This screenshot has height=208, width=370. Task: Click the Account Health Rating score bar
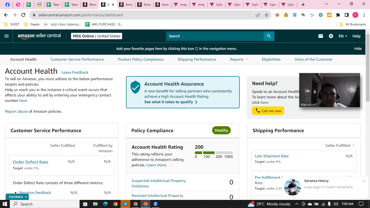coord(214,153)
